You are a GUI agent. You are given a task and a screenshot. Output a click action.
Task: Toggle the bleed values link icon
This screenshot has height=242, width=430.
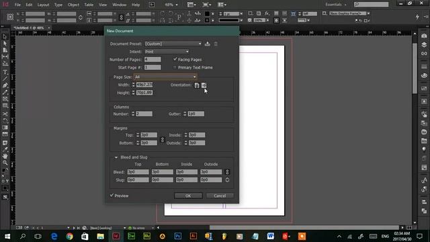pyautogui.click(x=227, y=172)
